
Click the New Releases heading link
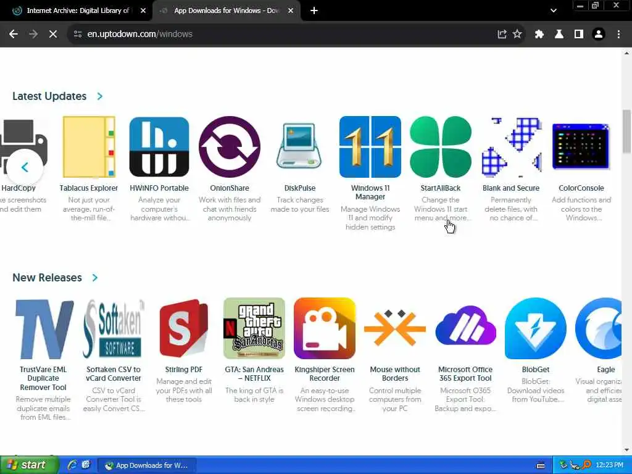point(47,278)
